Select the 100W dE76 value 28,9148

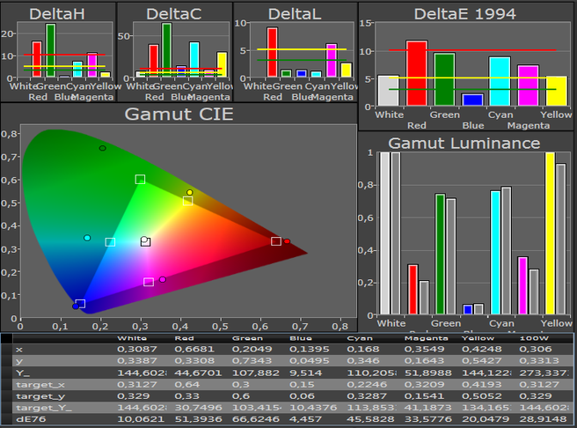coord(543,419)
